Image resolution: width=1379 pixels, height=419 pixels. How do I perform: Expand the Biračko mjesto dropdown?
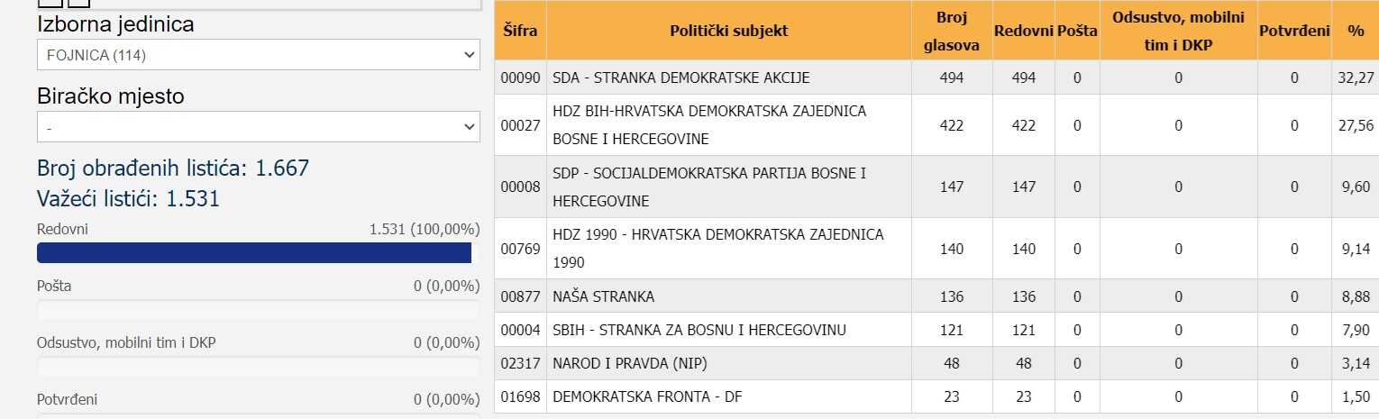coord(258,127)
